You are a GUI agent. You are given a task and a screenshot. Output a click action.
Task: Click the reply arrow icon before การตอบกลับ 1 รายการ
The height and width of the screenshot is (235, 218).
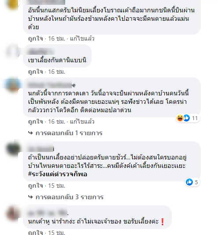(x=31, y=133)
